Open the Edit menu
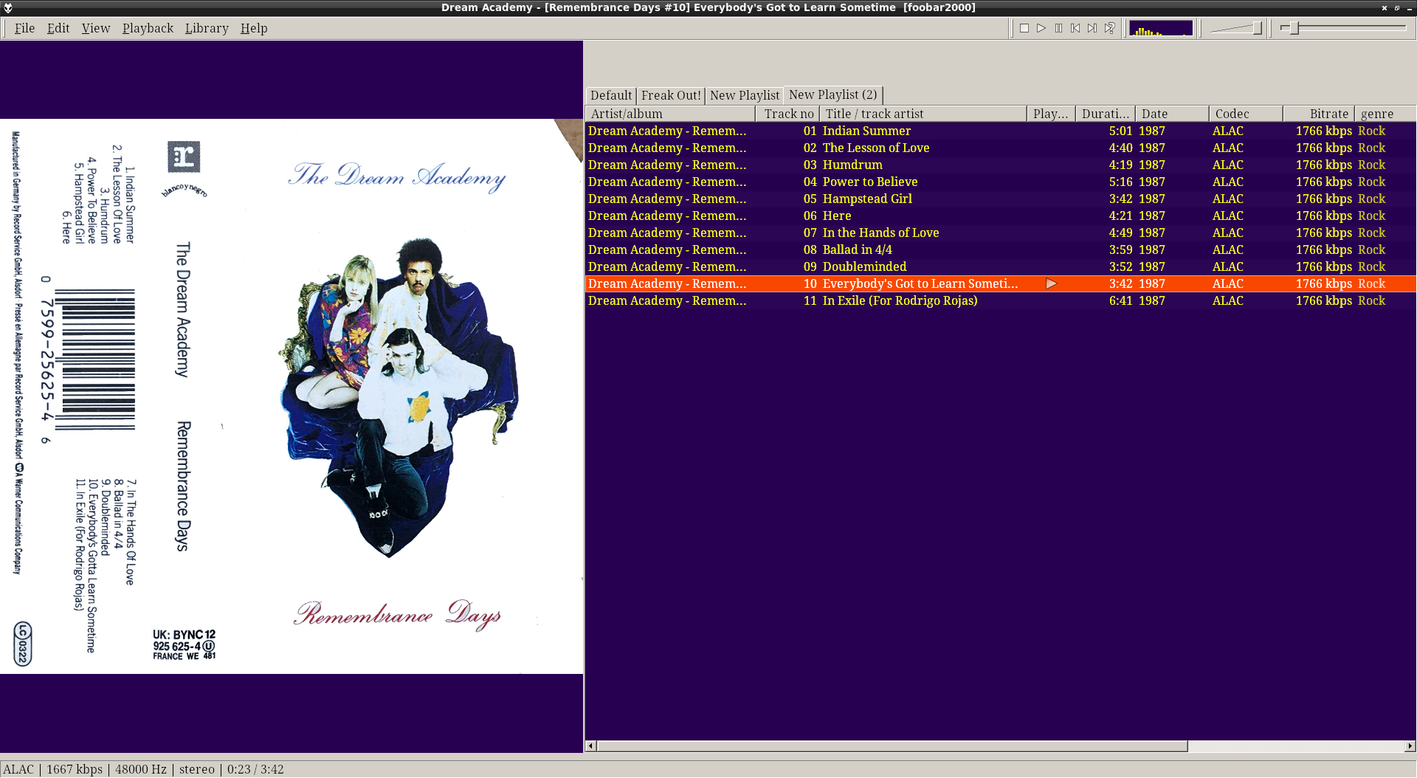The height and width of the screenshot is (778, 1417). coord(58,28)
